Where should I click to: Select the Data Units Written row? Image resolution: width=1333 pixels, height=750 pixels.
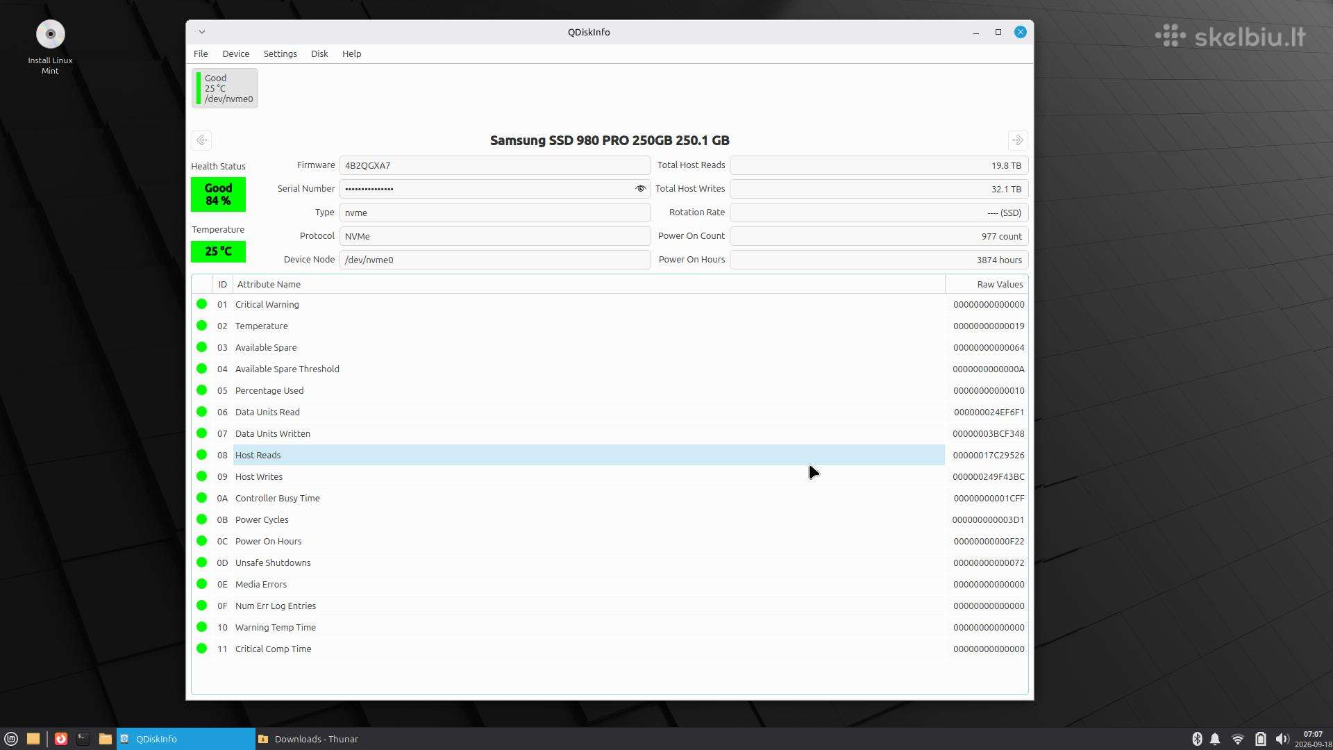click(x=610, y=433)
